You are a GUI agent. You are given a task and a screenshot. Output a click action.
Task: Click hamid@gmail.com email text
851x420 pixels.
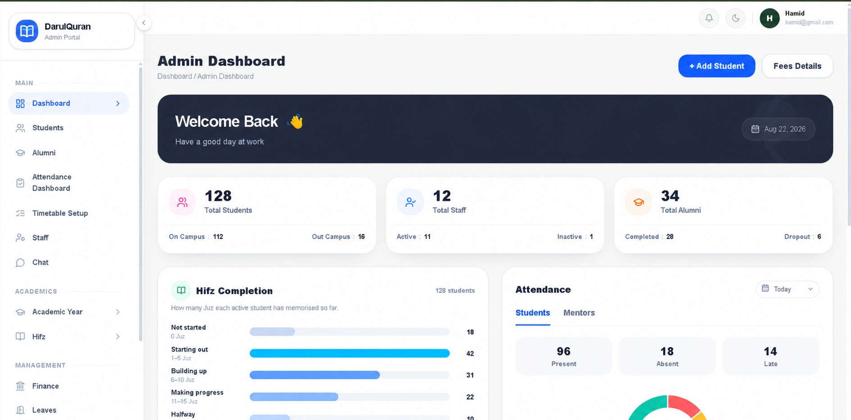tap(809, 23)
